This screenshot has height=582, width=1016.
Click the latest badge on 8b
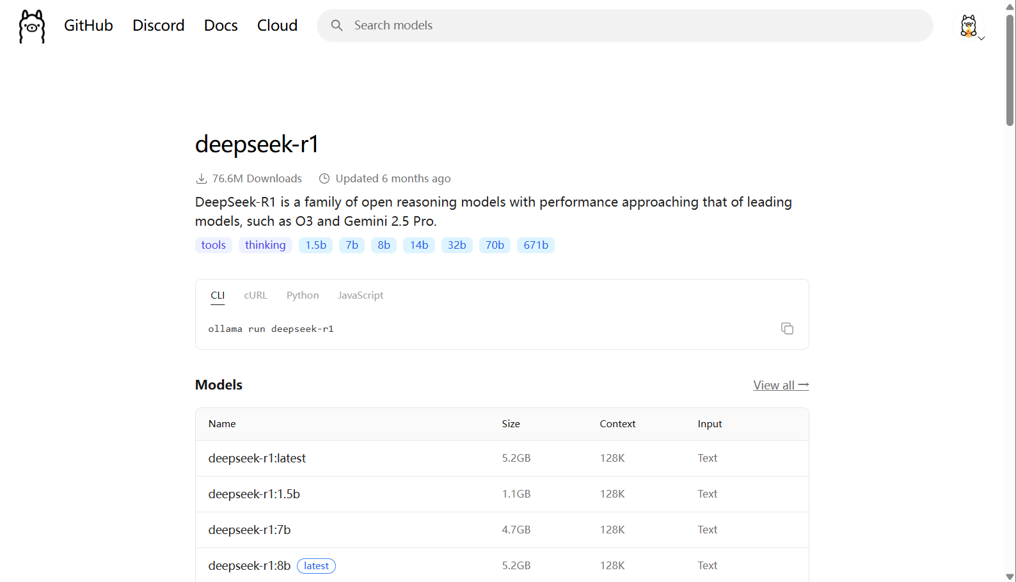point(316,566)
